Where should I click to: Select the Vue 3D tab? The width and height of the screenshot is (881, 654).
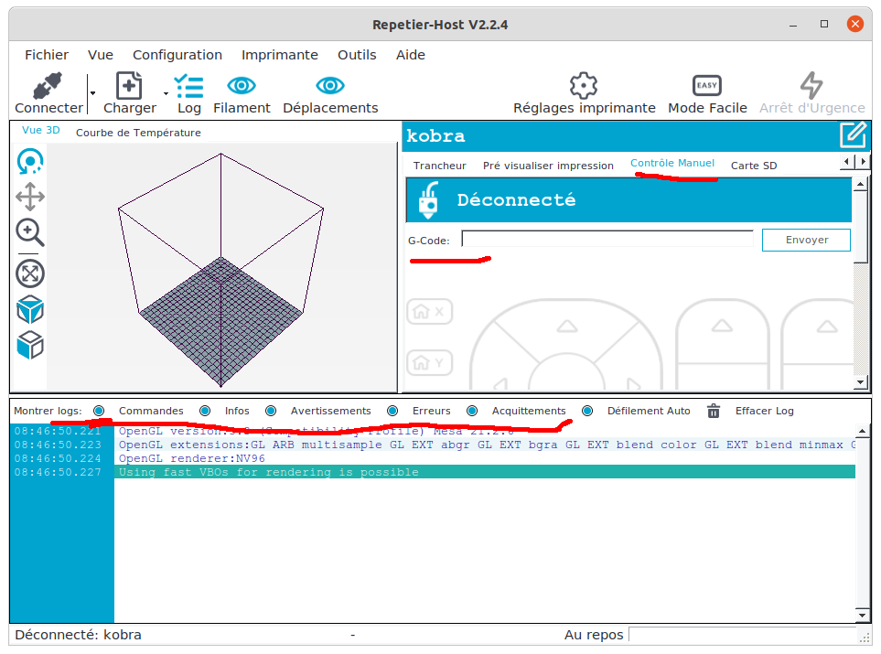pyautogui.click(x=41, y=131)
